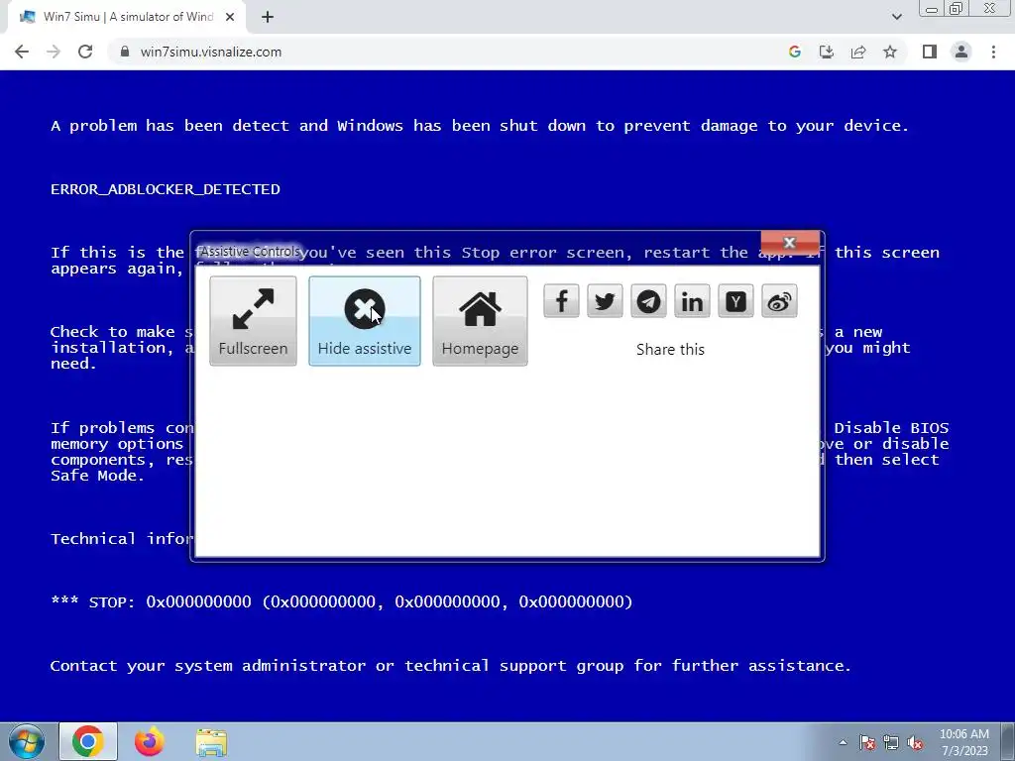Open Chrome's three-dot menu

click(x=993, y=52)
